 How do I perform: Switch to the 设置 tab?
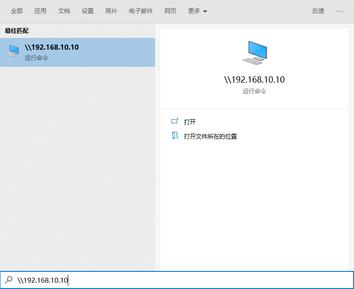click(88, 11)
